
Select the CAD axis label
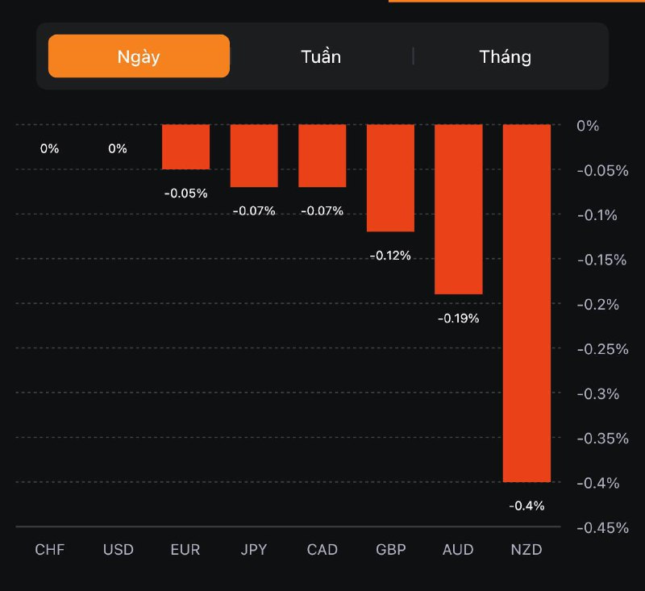pyautogui.click(x=322, y=550)
